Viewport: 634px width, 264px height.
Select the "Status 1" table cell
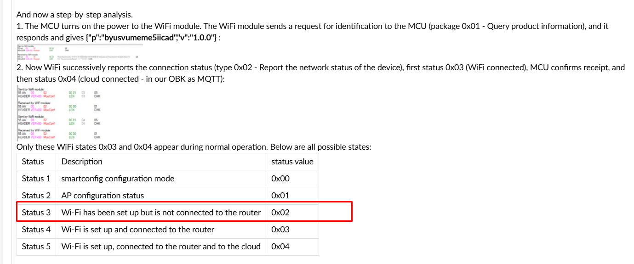click(x=36, y=179)
